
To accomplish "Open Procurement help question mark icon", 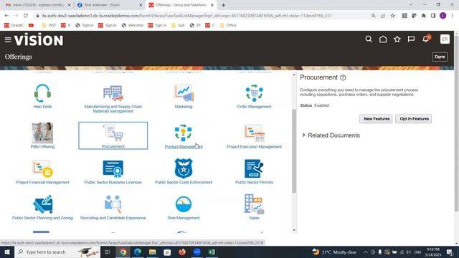I will click(x=343, y=77).
